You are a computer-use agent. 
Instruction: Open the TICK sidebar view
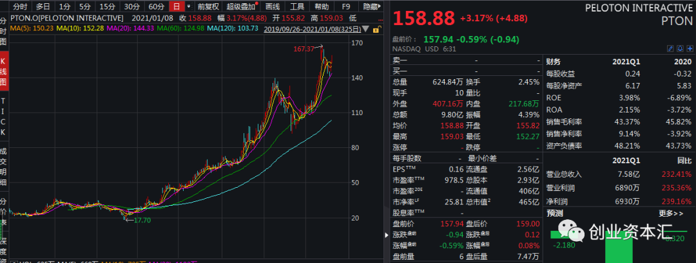[x=3, y=116]
